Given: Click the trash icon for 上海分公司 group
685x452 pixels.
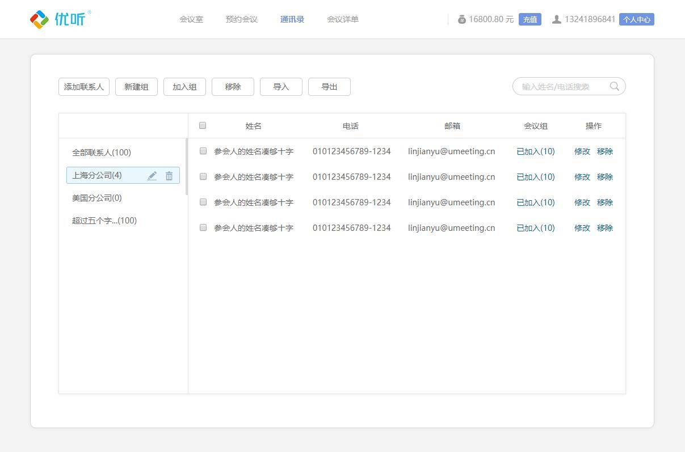Looking at the screenshot, I should [169, 176].
